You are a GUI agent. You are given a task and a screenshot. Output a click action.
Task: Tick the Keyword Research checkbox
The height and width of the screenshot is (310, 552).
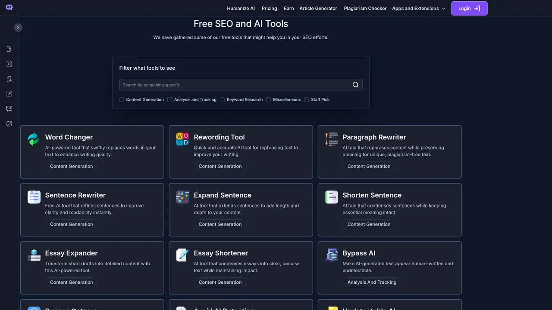coord(223,99)
